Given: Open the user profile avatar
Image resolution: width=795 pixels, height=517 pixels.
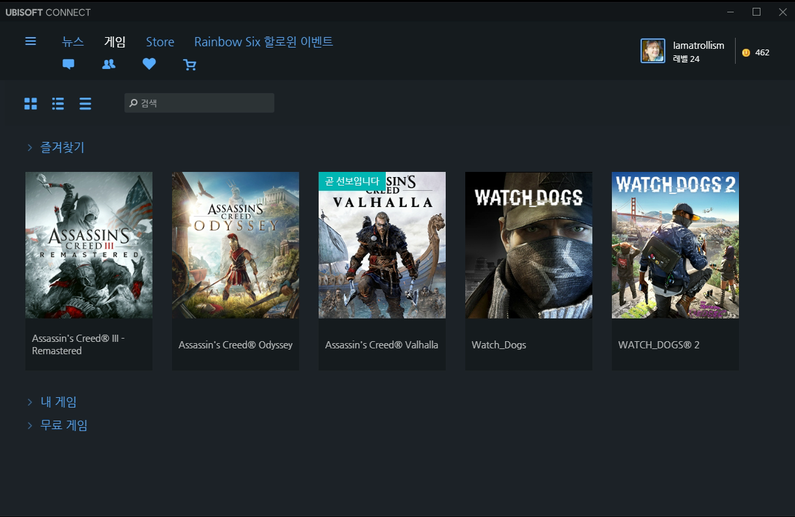Looking at the screenshot, I should click(653, 51).
